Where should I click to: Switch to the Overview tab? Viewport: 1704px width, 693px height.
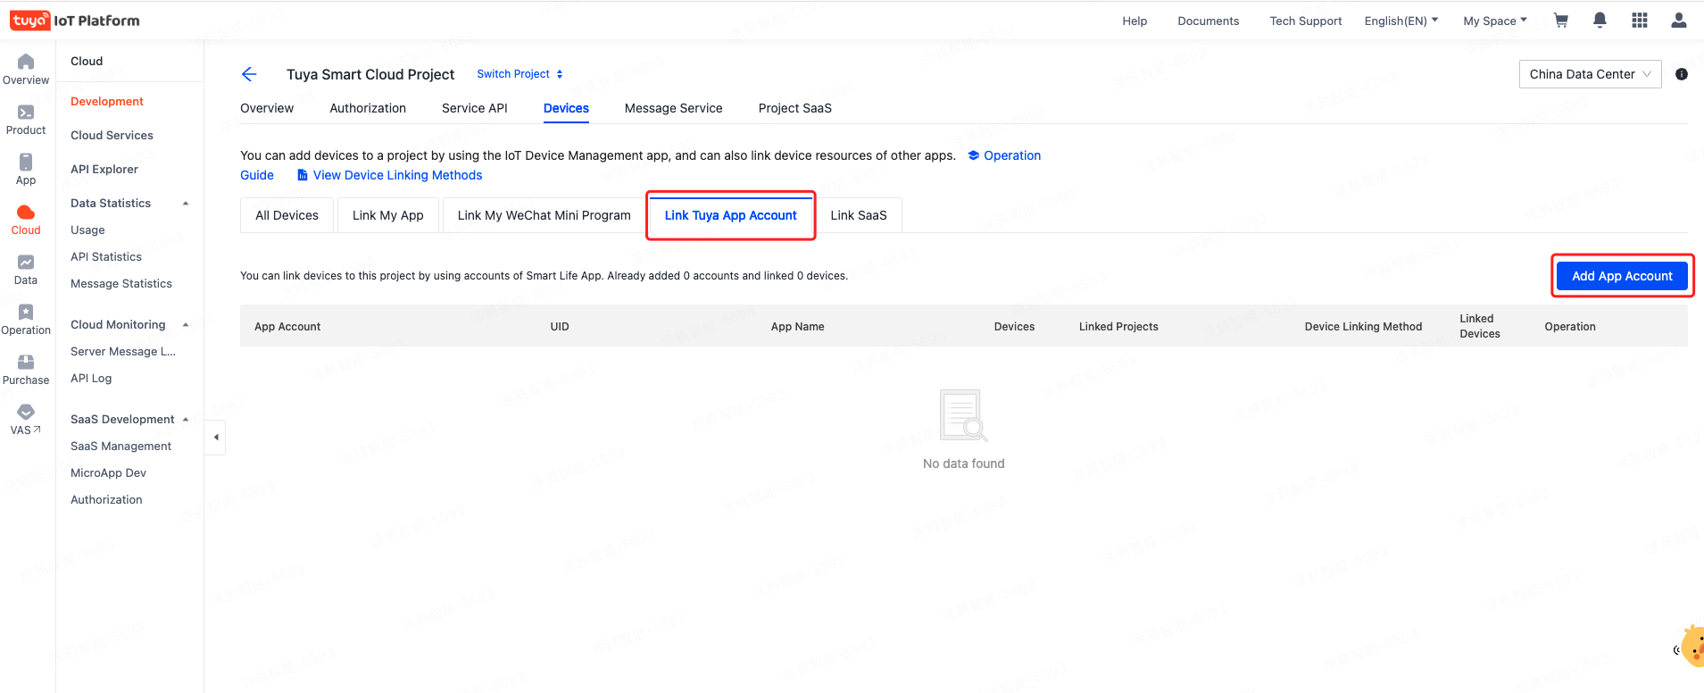tap(267, 108)
